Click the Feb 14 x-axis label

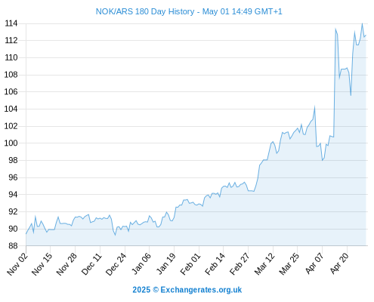tap(215, 263)
